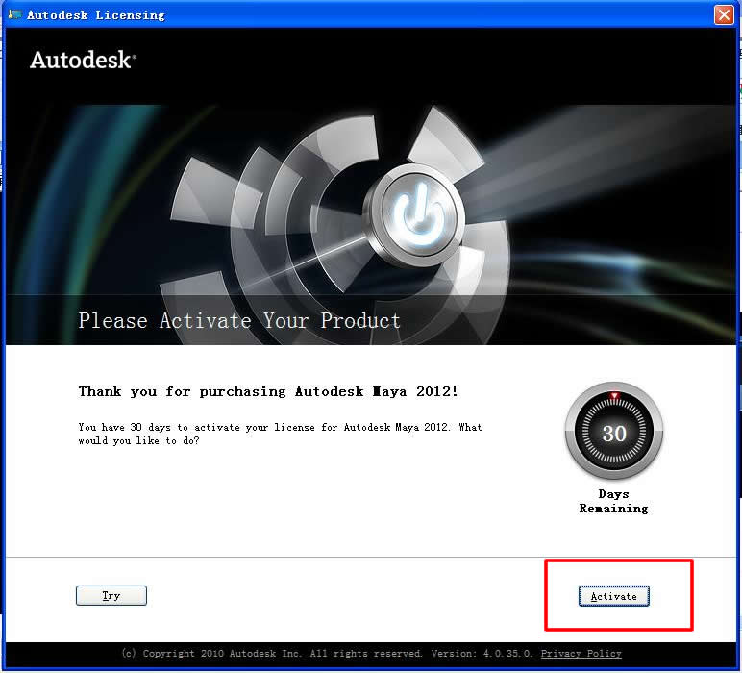
Task: Click the 'Version: 4.0.35.0.' text
Action: tap(482, 654)
